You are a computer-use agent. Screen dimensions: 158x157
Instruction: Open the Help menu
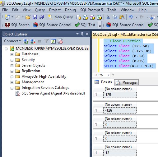point(142,10)
